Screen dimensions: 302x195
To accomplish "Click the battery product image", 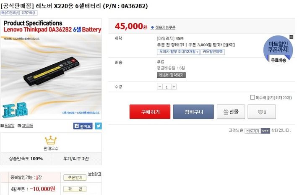I will [x=51, y=69].
